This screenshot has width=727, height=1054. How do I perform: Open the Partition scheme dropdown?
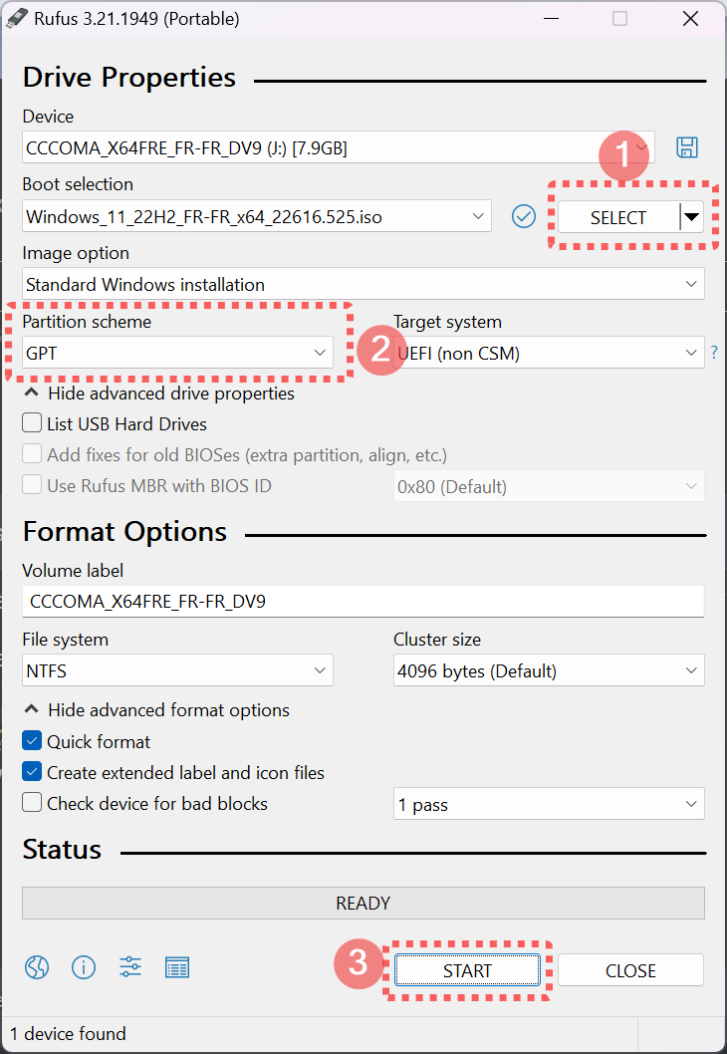(177, 353)
